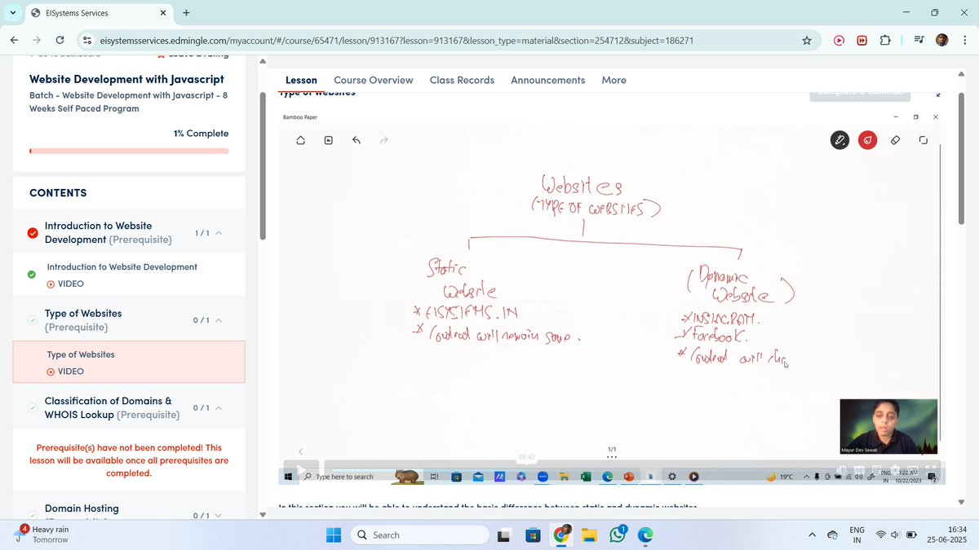Image resolution: width=979 pixels, height=550 pixels.
Task: Open the red fast-forward extension icon
Action: tap(862, 40)
